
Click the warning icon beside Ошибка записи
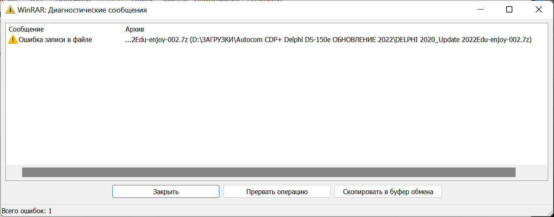click(13, 40)
